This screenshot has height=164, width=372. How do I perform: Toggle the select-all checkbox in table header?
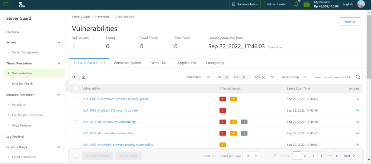click(76, 89)
